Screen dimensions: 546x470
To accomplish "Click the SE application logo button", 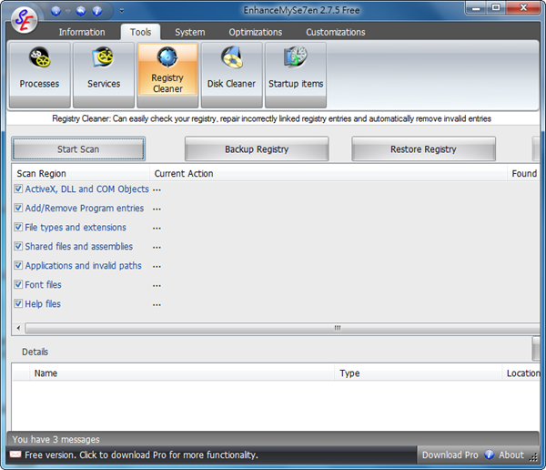I will click(x=24, y=20).
